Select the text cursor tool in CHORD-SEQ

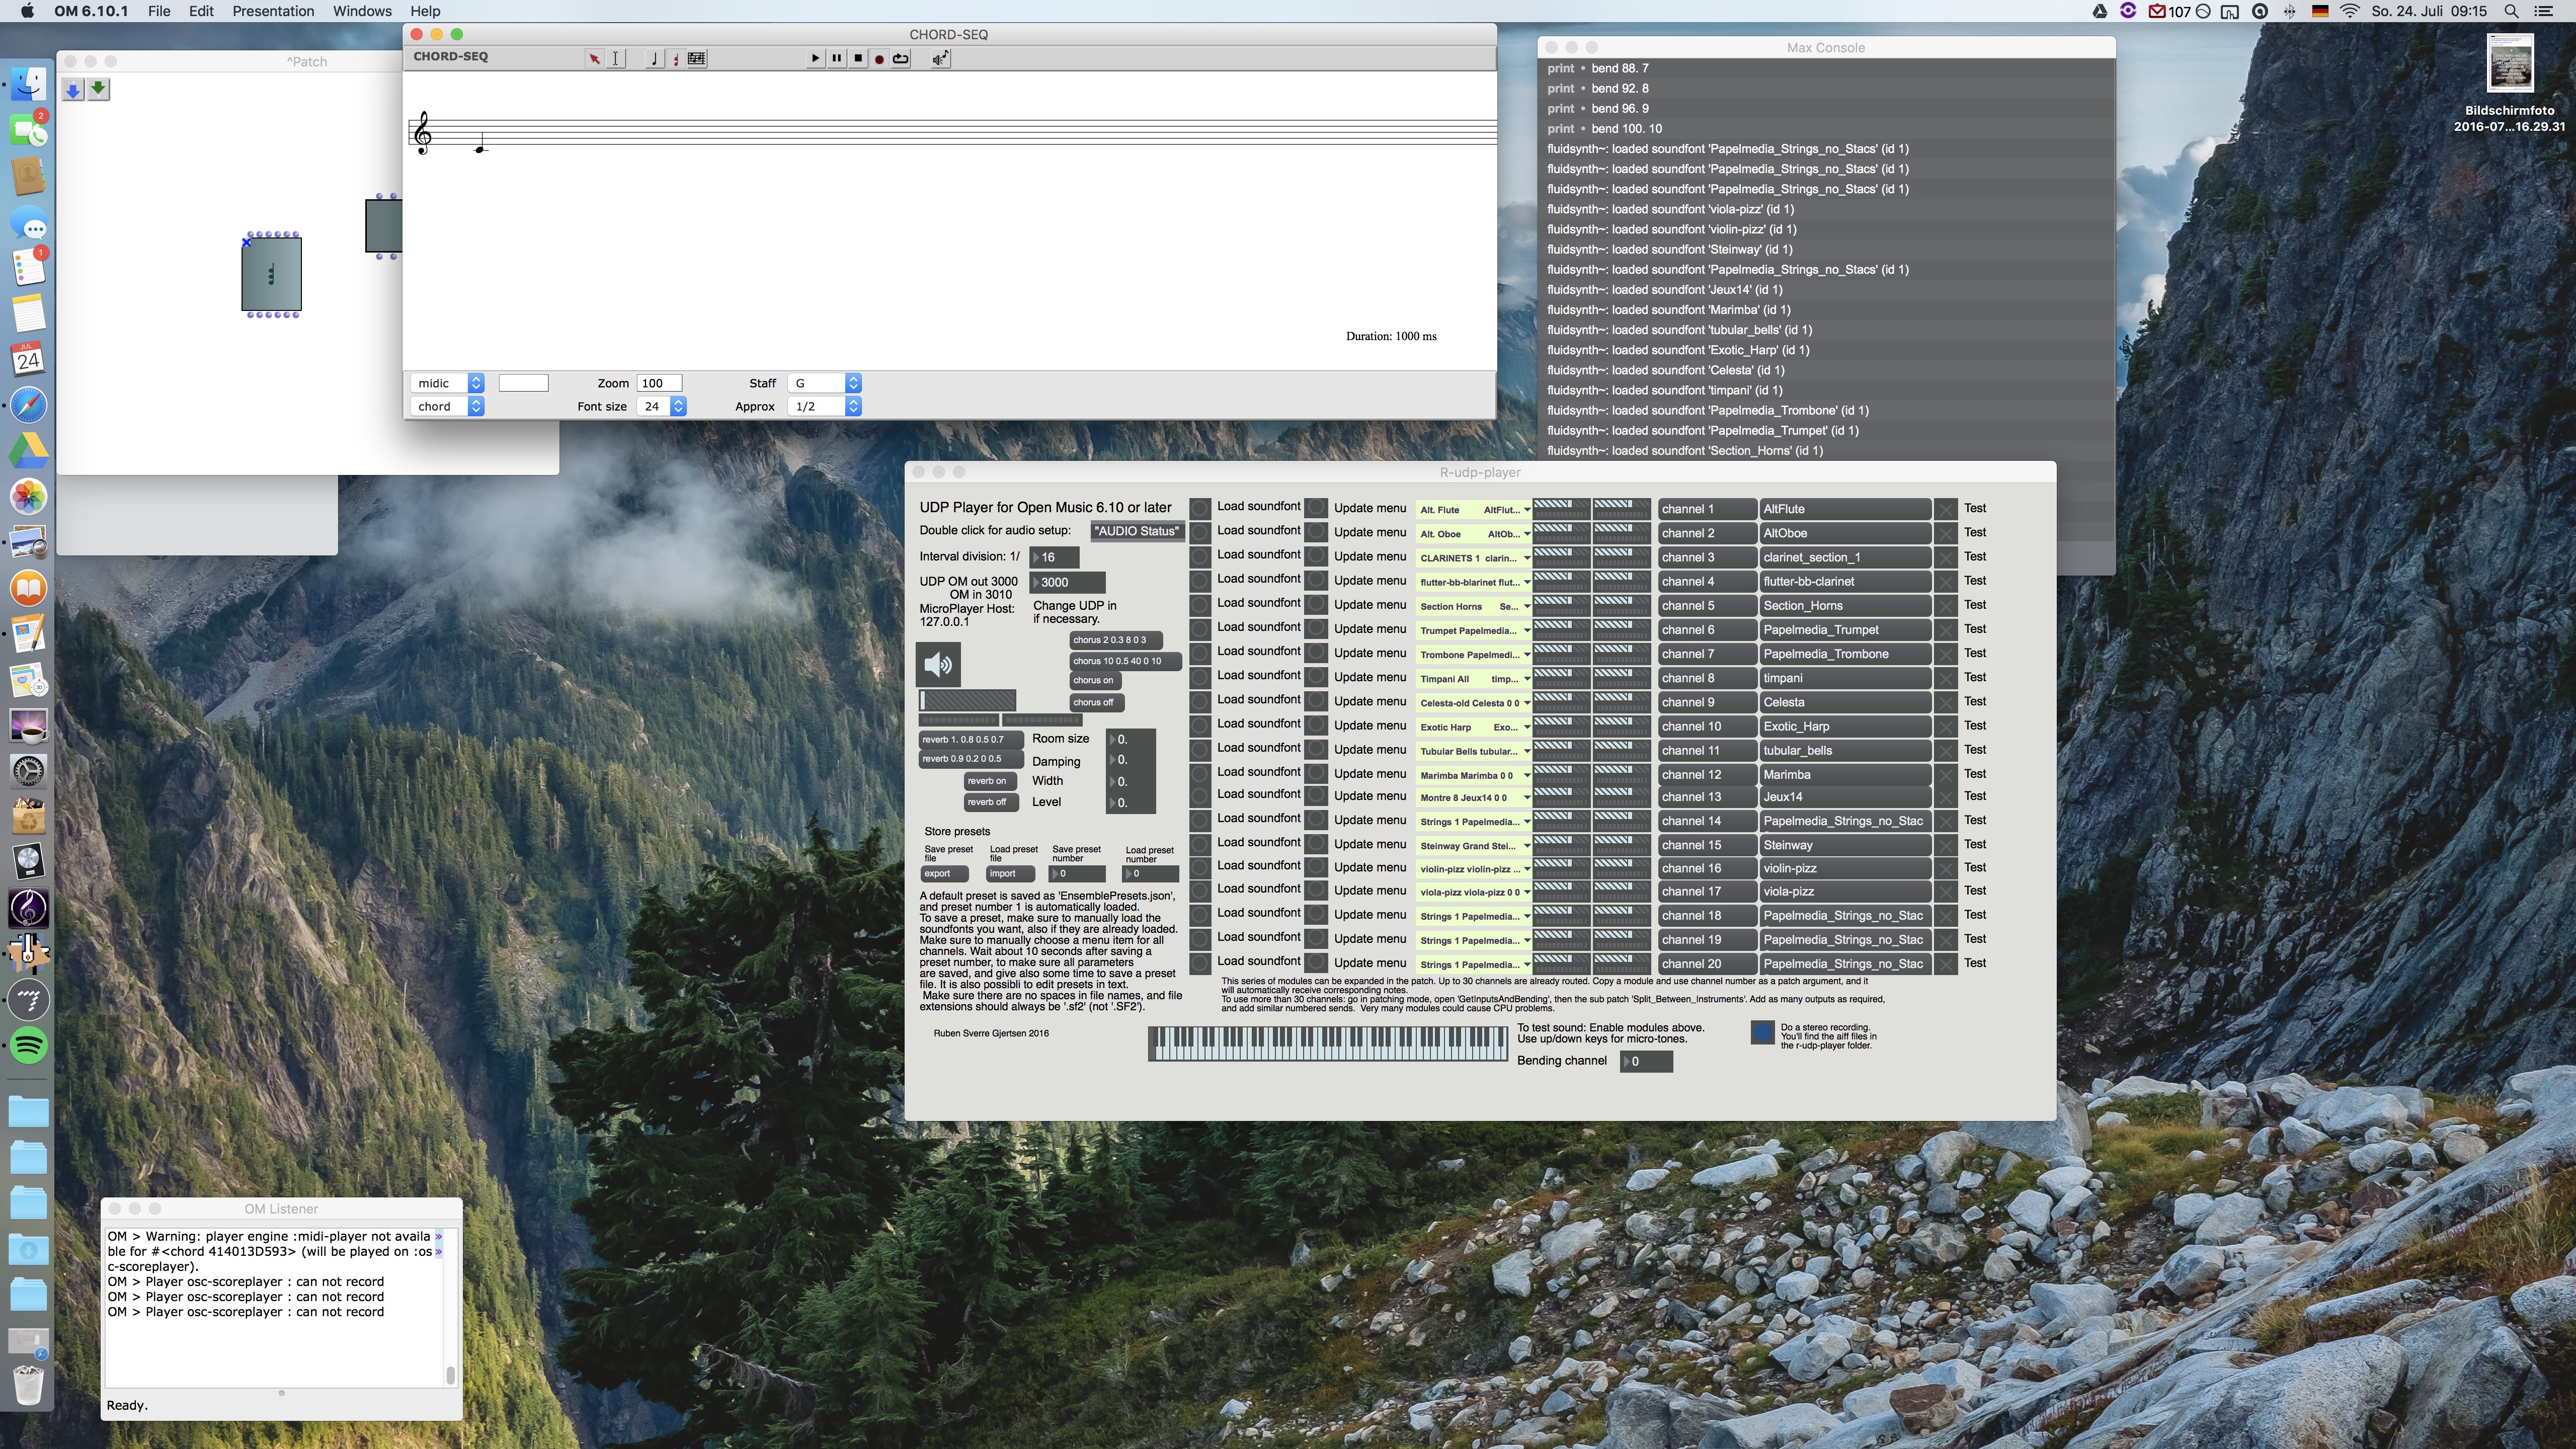click(x=616, y=59)
